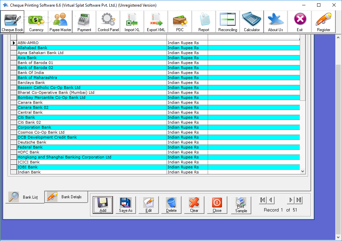Image resolution: width=342 pixels, height=241 pixels.
Task: Open Payee Master from the toolbar
Action: pos(60,22)
